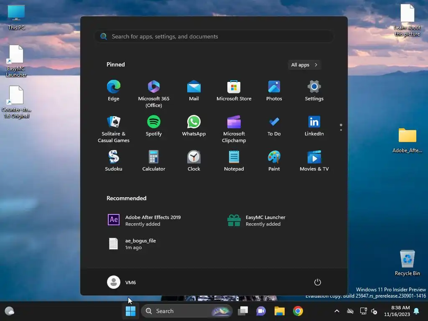Open the Teams Chat taskbar icon
The image size is (428, 321).
tap(261, 311)
